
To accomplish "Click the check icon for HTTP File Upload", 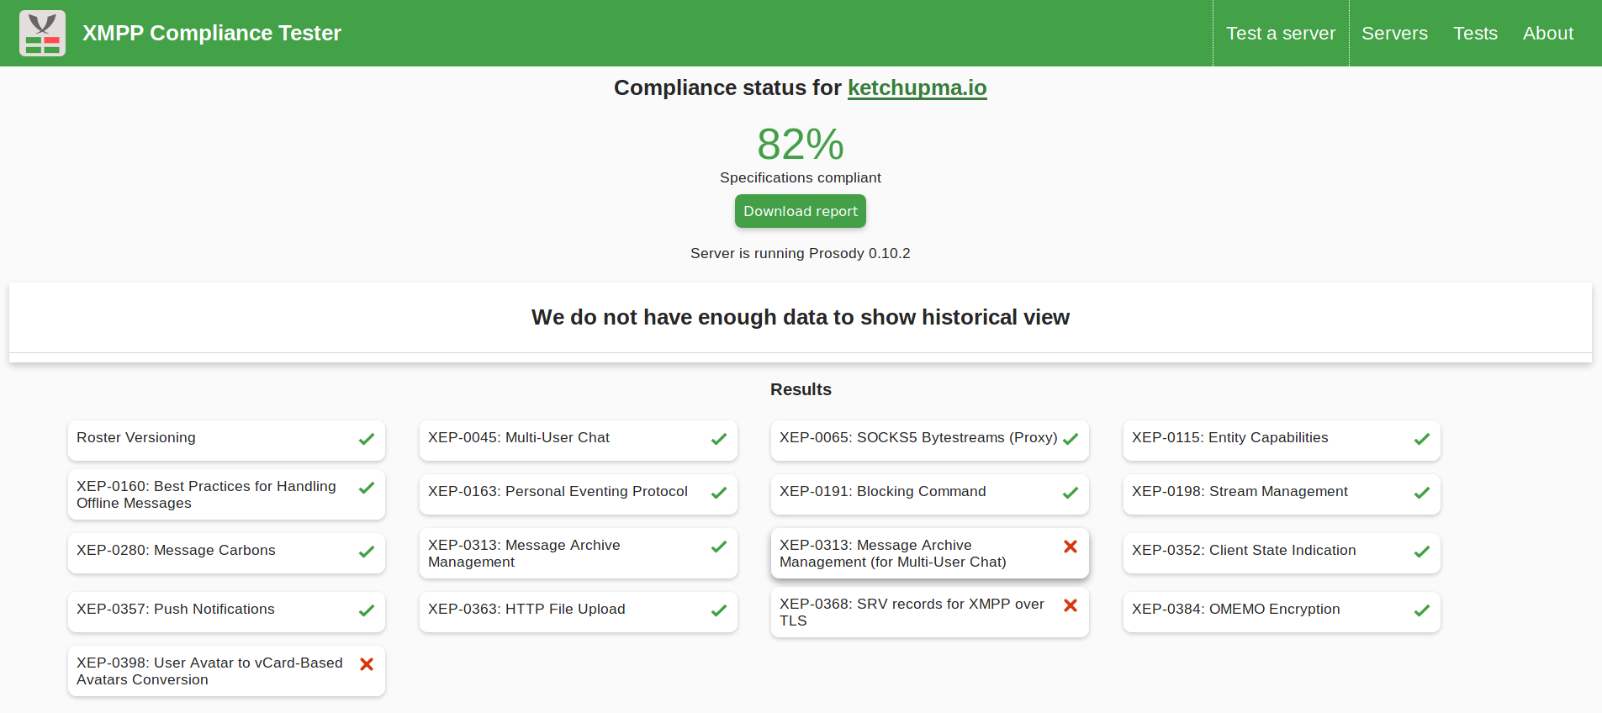I will pos(719,610).
